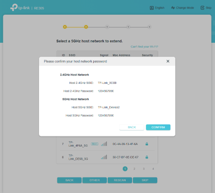Select the third setup progress step
Image resolution: width=215 pixels, height=193 pixels.
pos(107,27)
